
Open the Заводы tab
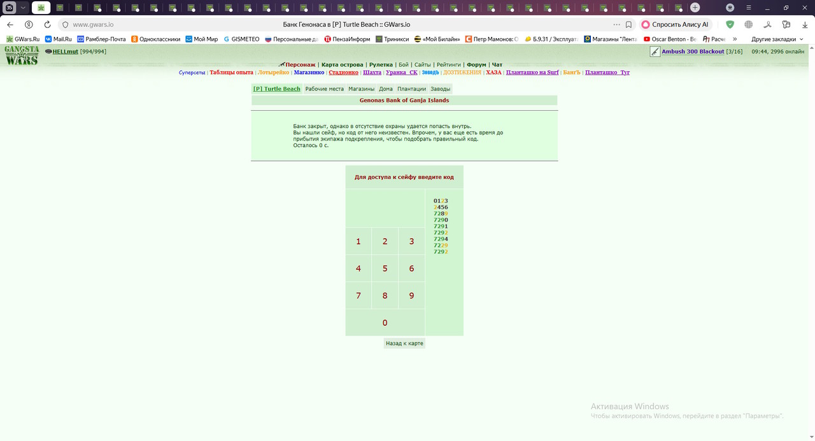point(440,89)
